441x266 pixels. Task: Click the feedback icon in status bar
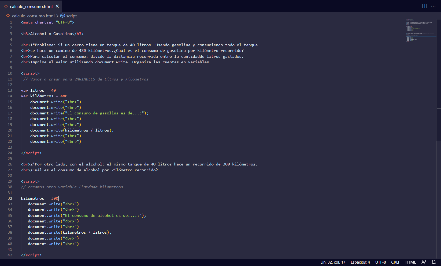(x=424, y=262)
